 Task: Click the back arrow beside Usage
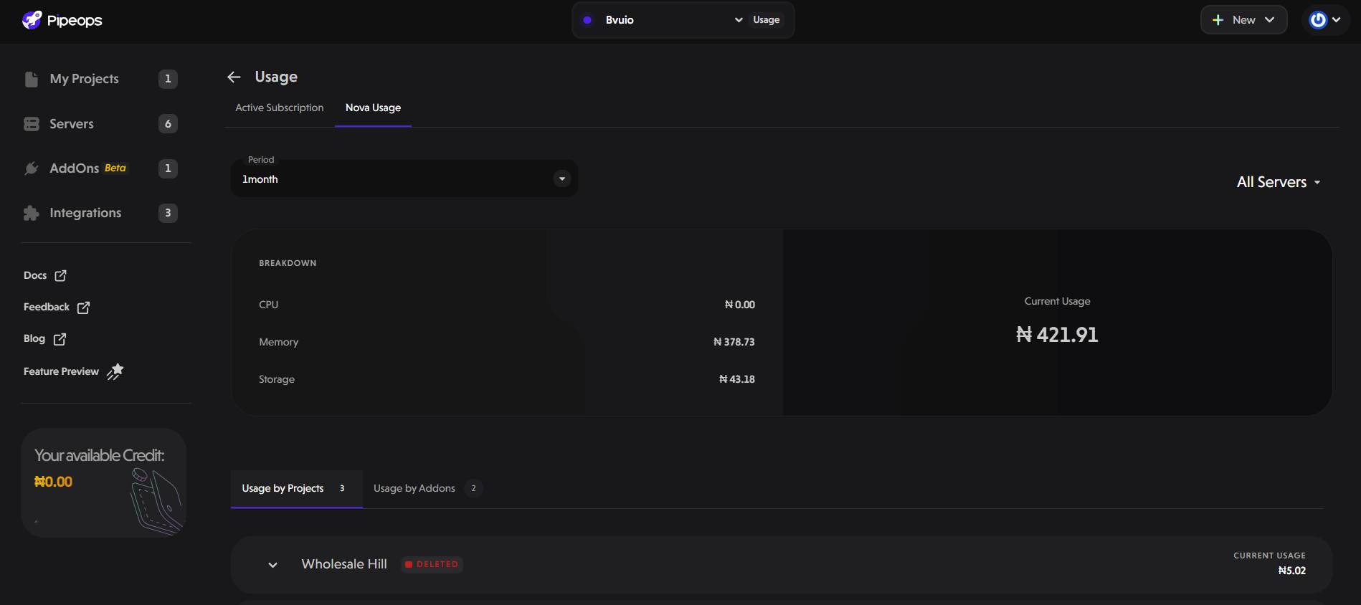pyautogui.click(x=234, y=77)
